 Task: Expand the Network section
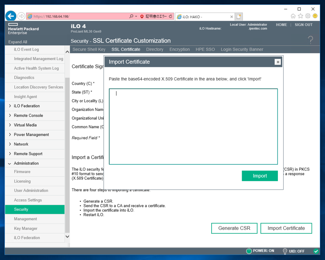click(10, 144)
